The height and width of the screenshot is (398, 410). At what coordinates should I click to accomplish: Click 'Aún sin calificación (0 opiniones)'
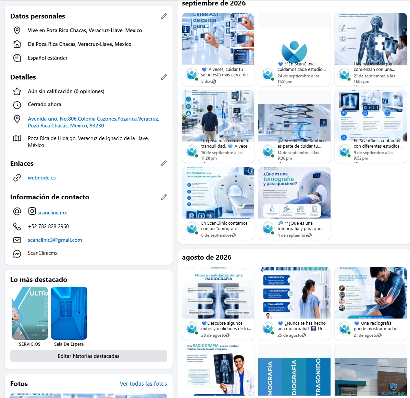(x=66, y=91)
